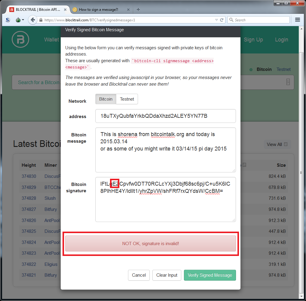Viewport: 306px width, 301px height.
Task: Click page scrollbar down arrow
Action: (x=301, y=297)
